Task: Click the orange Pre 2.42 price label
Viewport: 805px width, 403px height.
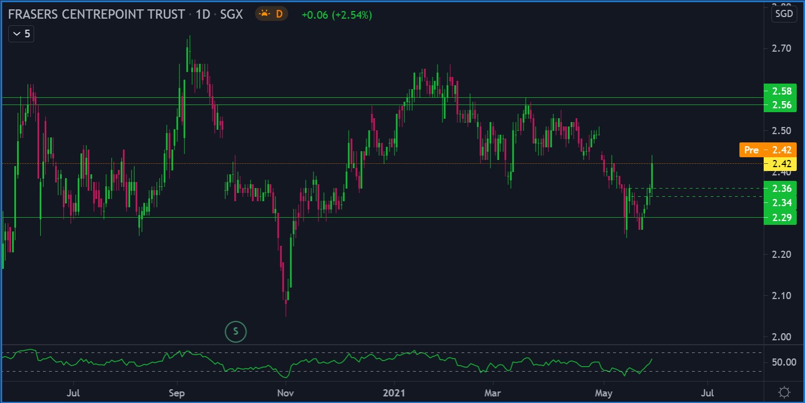Action: point(768,150)
